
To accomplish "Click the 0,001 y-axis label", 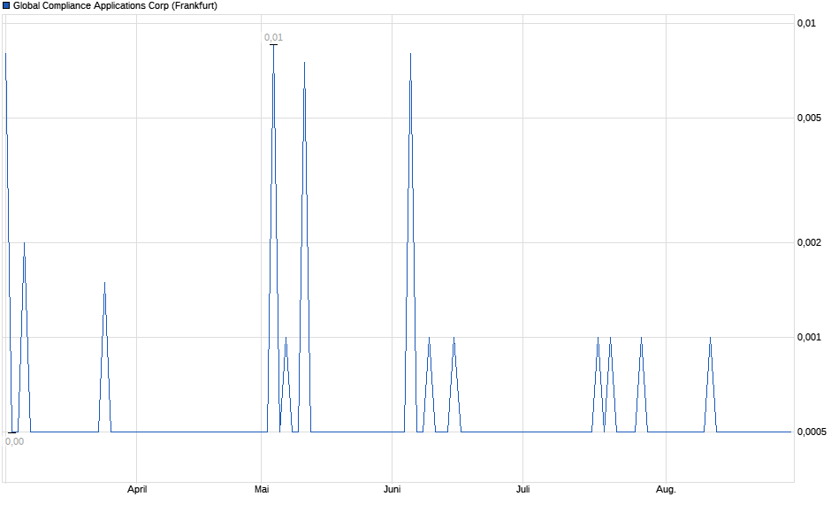I will pyautogui.click(x=809, y=337).
